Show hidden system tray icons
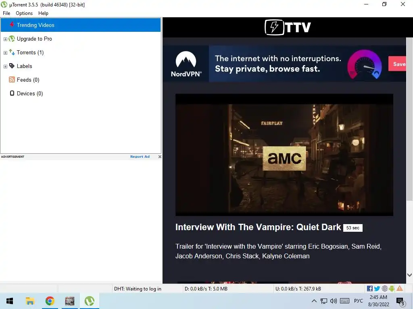413x309 pixels. [x=314, y=301]
